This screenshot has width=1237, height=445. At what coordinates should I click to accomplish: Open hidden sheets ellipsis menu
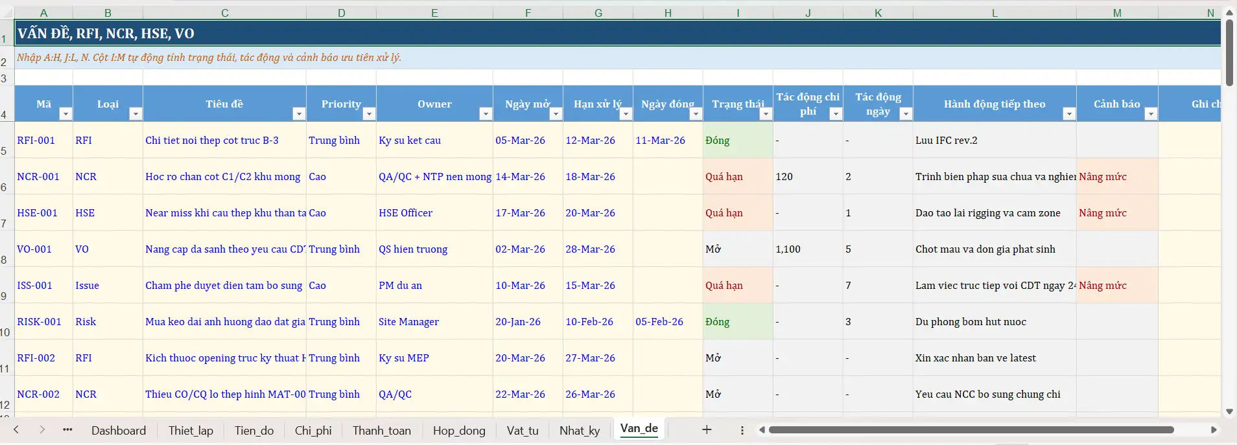[x=67, y=429]
